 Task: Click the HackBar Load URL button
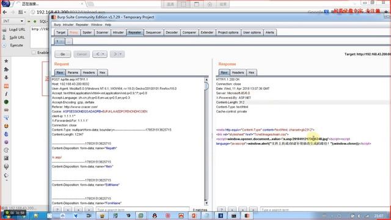[x=14, y=29]
